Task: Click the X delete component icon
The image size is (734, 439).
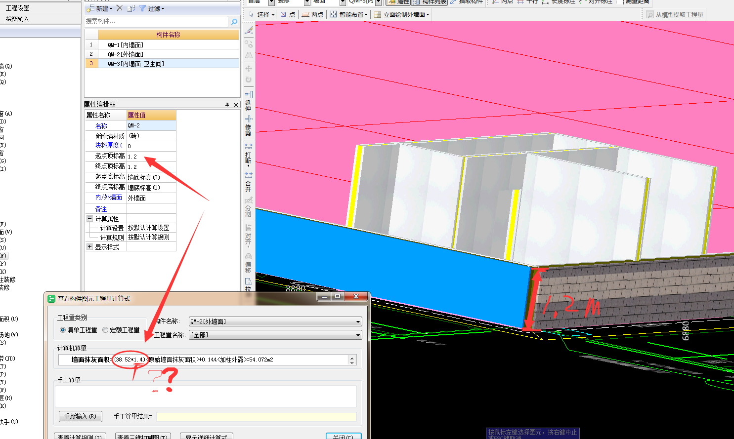Action: point(119,8)
